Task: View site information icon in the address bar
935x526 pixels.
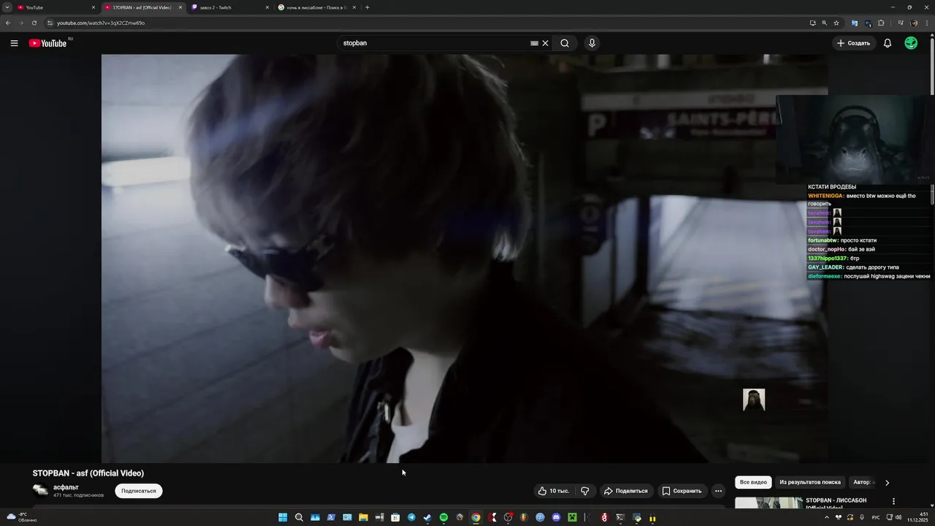Action: [50, 23]
